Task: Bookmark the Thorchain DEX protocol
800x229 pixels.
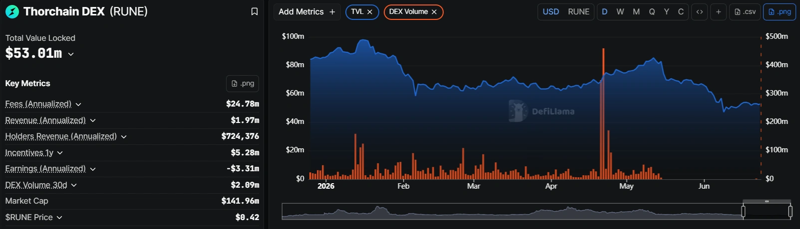Action: [x=255, y=11]
